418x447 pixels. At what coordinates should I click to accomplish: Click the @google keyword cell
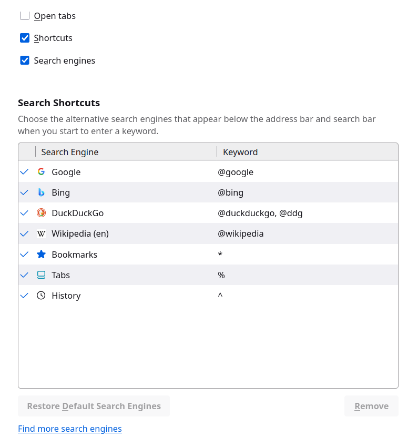click(236, 172)
